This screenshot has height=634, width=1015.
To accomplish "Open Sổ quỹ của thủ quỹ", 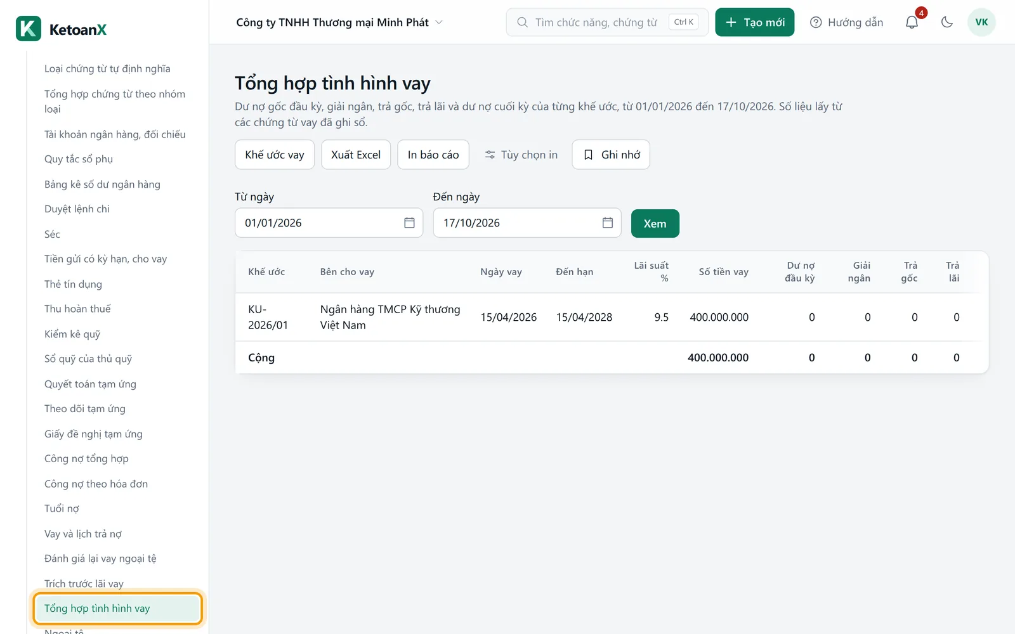I will pos(88,359).
